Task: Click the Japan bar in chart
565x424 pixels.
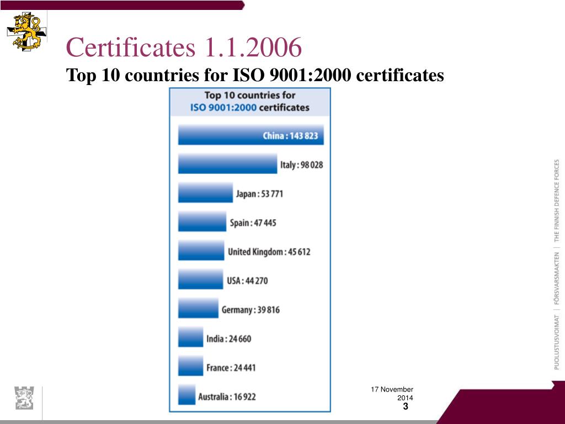Action: tap(205, 193)
